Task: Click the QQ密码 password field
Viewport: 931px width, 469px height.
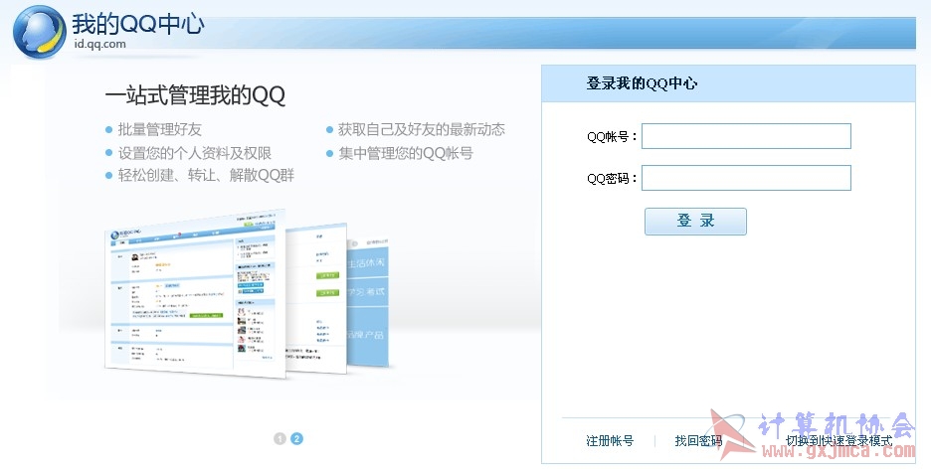Action: point(746,178)
